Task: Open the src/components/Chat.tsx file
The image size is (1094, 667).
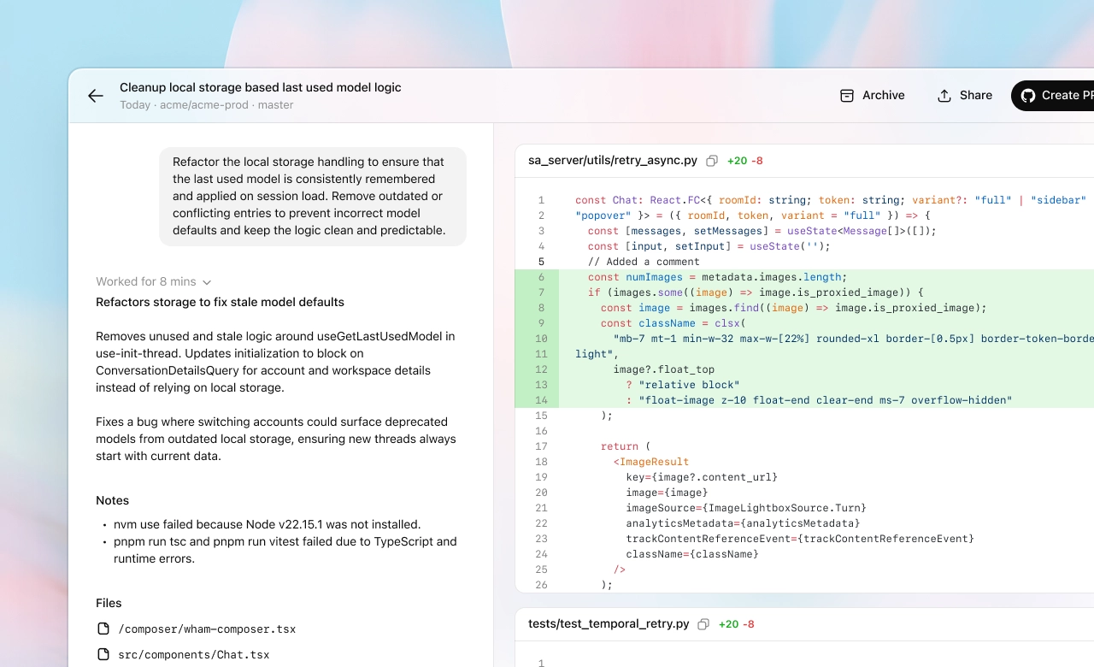Action: 193,654
